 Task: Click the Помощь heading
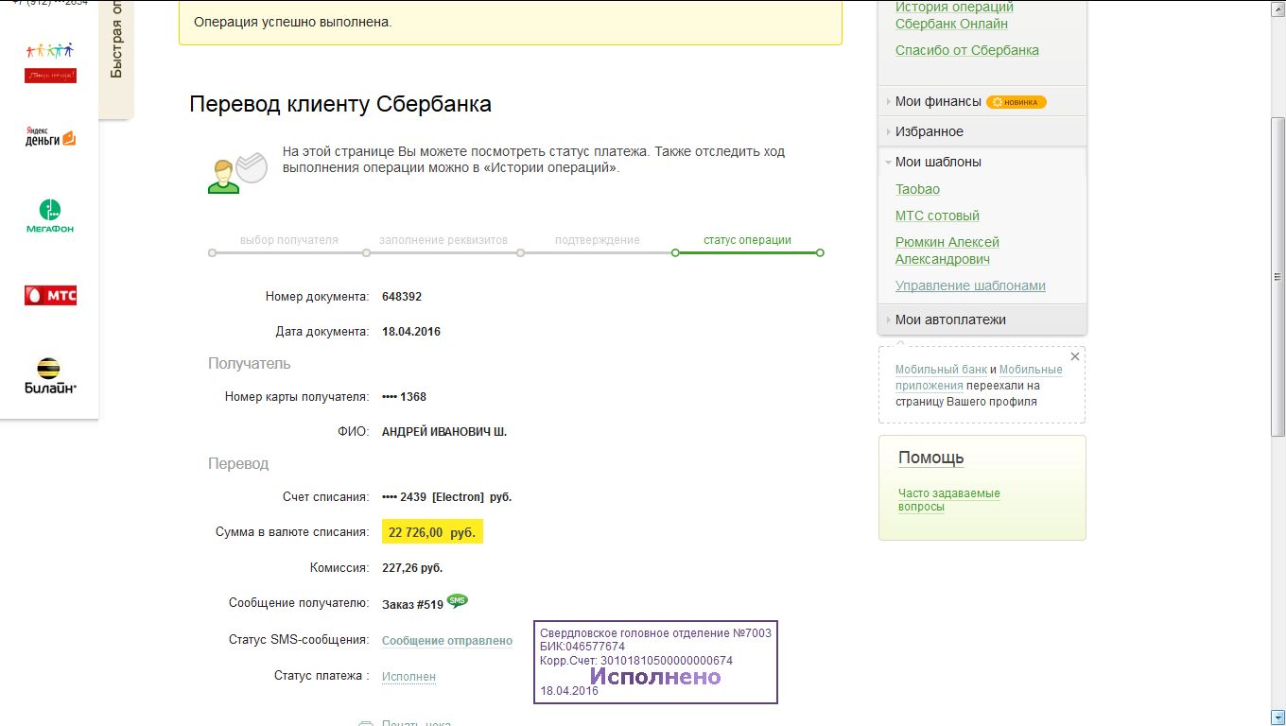coord(931,458)
